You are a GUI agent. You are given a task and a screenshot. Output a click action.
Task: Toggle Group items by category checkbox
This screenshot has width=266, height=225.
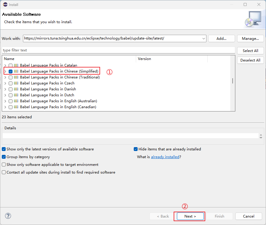point(4,157)
